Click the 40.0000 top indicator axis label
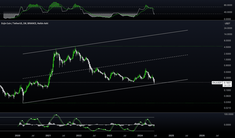 point(228,12)
